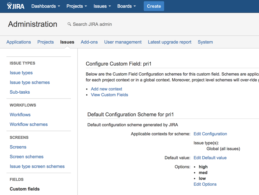Click the Add new context link
The image size is (259, 195).
[107, 89]
